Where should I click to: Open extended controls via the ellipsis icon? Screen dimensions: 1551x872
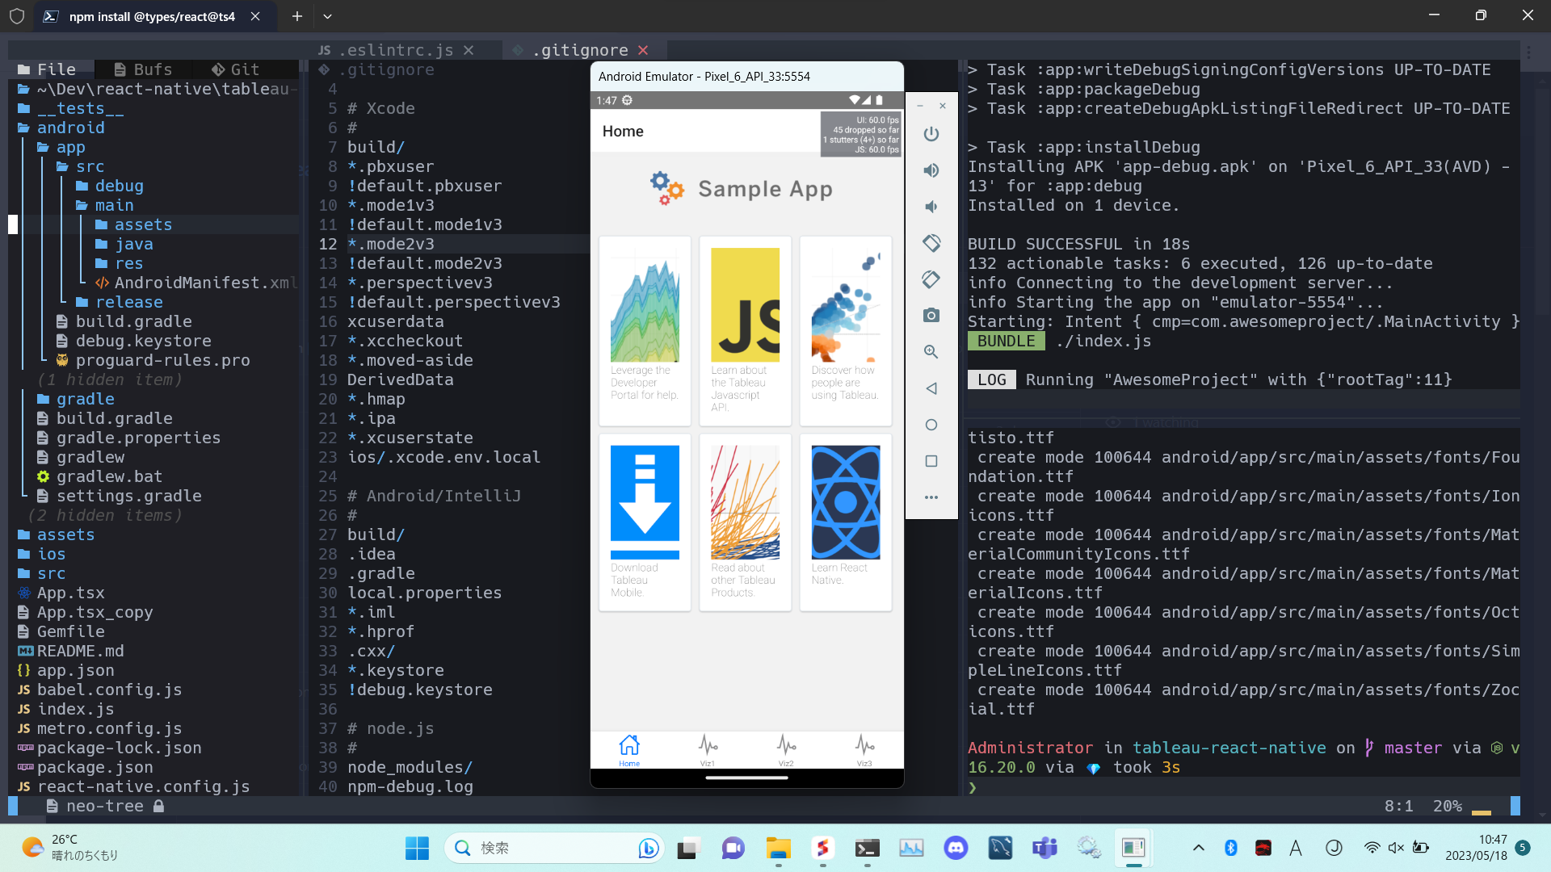[931, 497]
